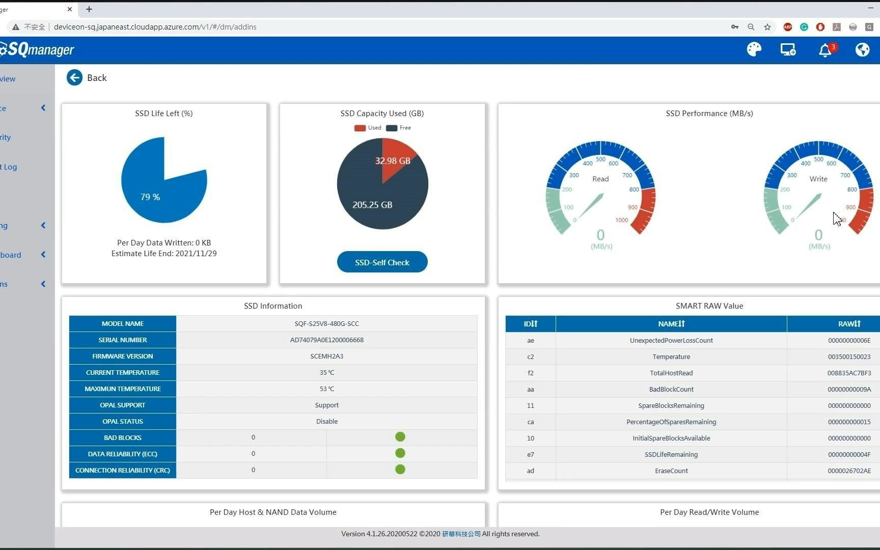Click Estimate Life End: 2021/11/29 text
Image resolution: width=880 pixels, height=550 pixels.
164,254
